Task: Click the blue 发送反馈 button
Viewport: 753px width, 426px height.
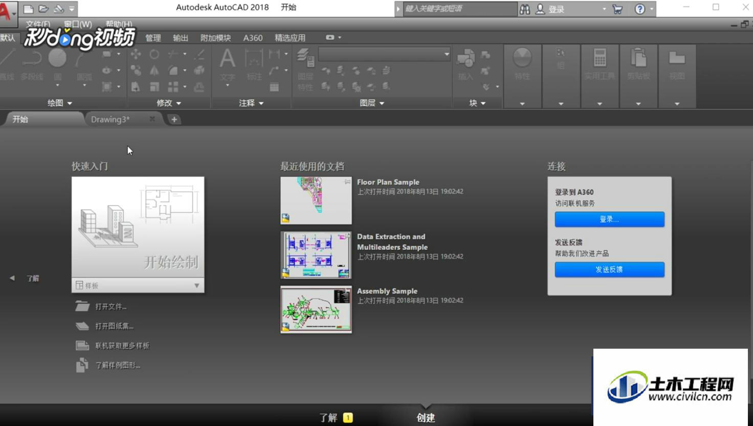Action: [x=609, y=269]
